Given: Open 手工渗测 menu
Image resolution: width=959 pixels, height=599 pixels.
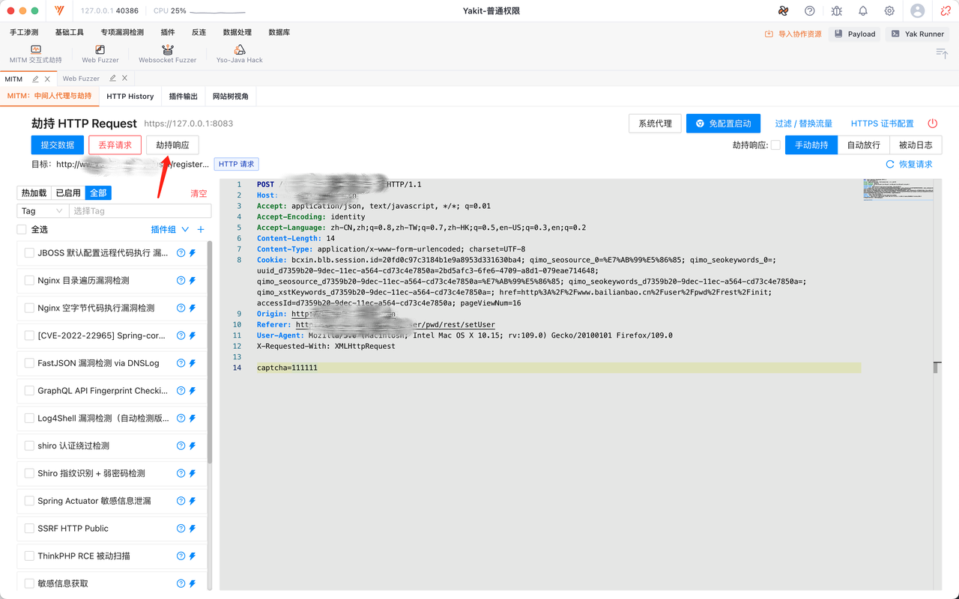Looking at the screenshot, I should click(24, 33).
